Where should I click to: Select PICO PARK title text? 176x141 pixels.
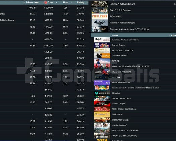coord(115,17)
